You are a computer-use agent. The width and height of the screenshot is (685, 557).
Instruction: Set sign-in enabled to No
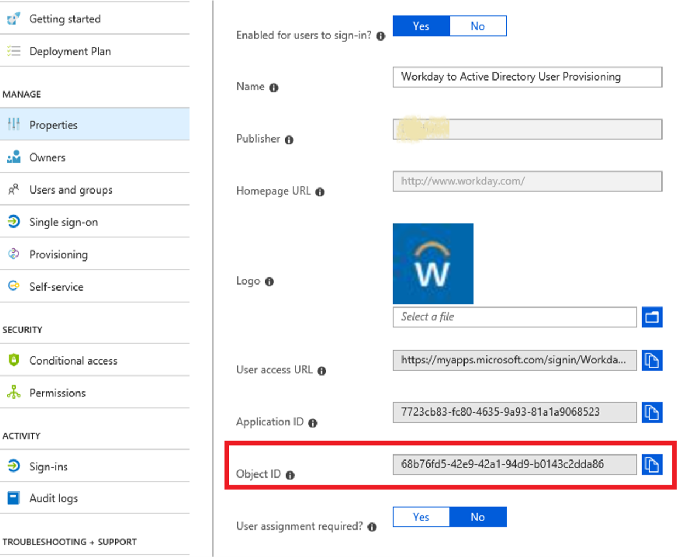(478, 26)
